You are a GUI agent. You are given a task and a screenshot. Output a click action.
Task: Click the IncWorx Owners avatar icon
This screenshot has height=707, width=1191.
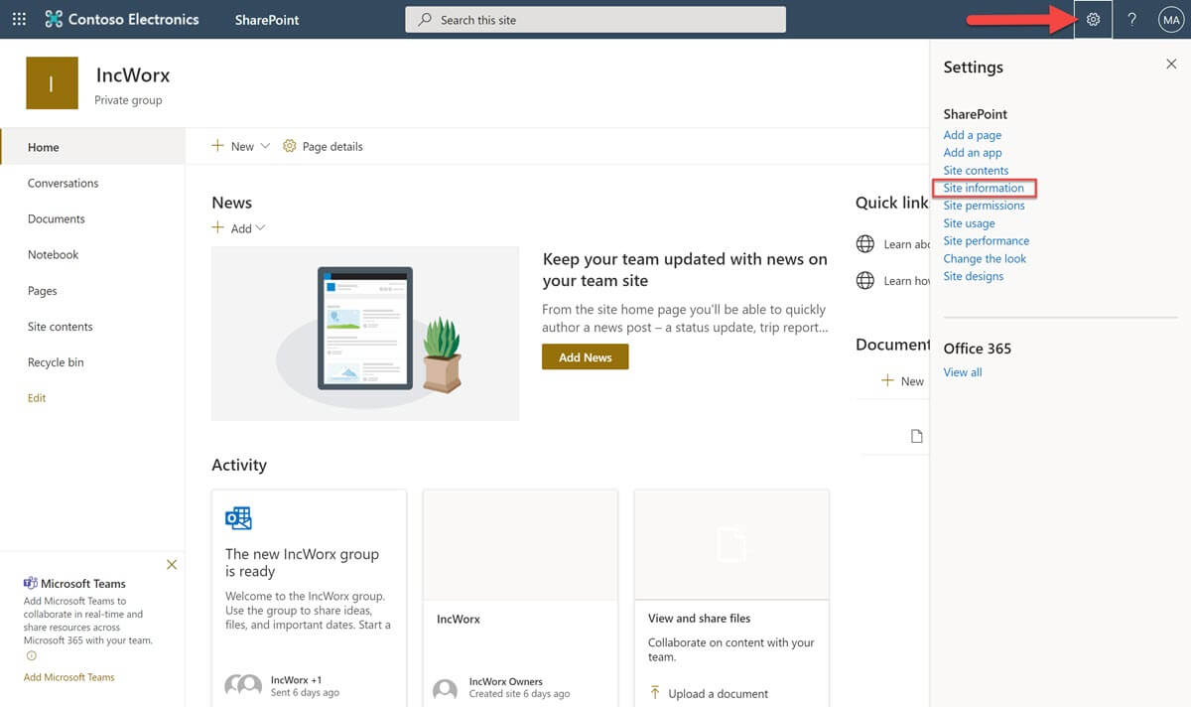(446, 690)
